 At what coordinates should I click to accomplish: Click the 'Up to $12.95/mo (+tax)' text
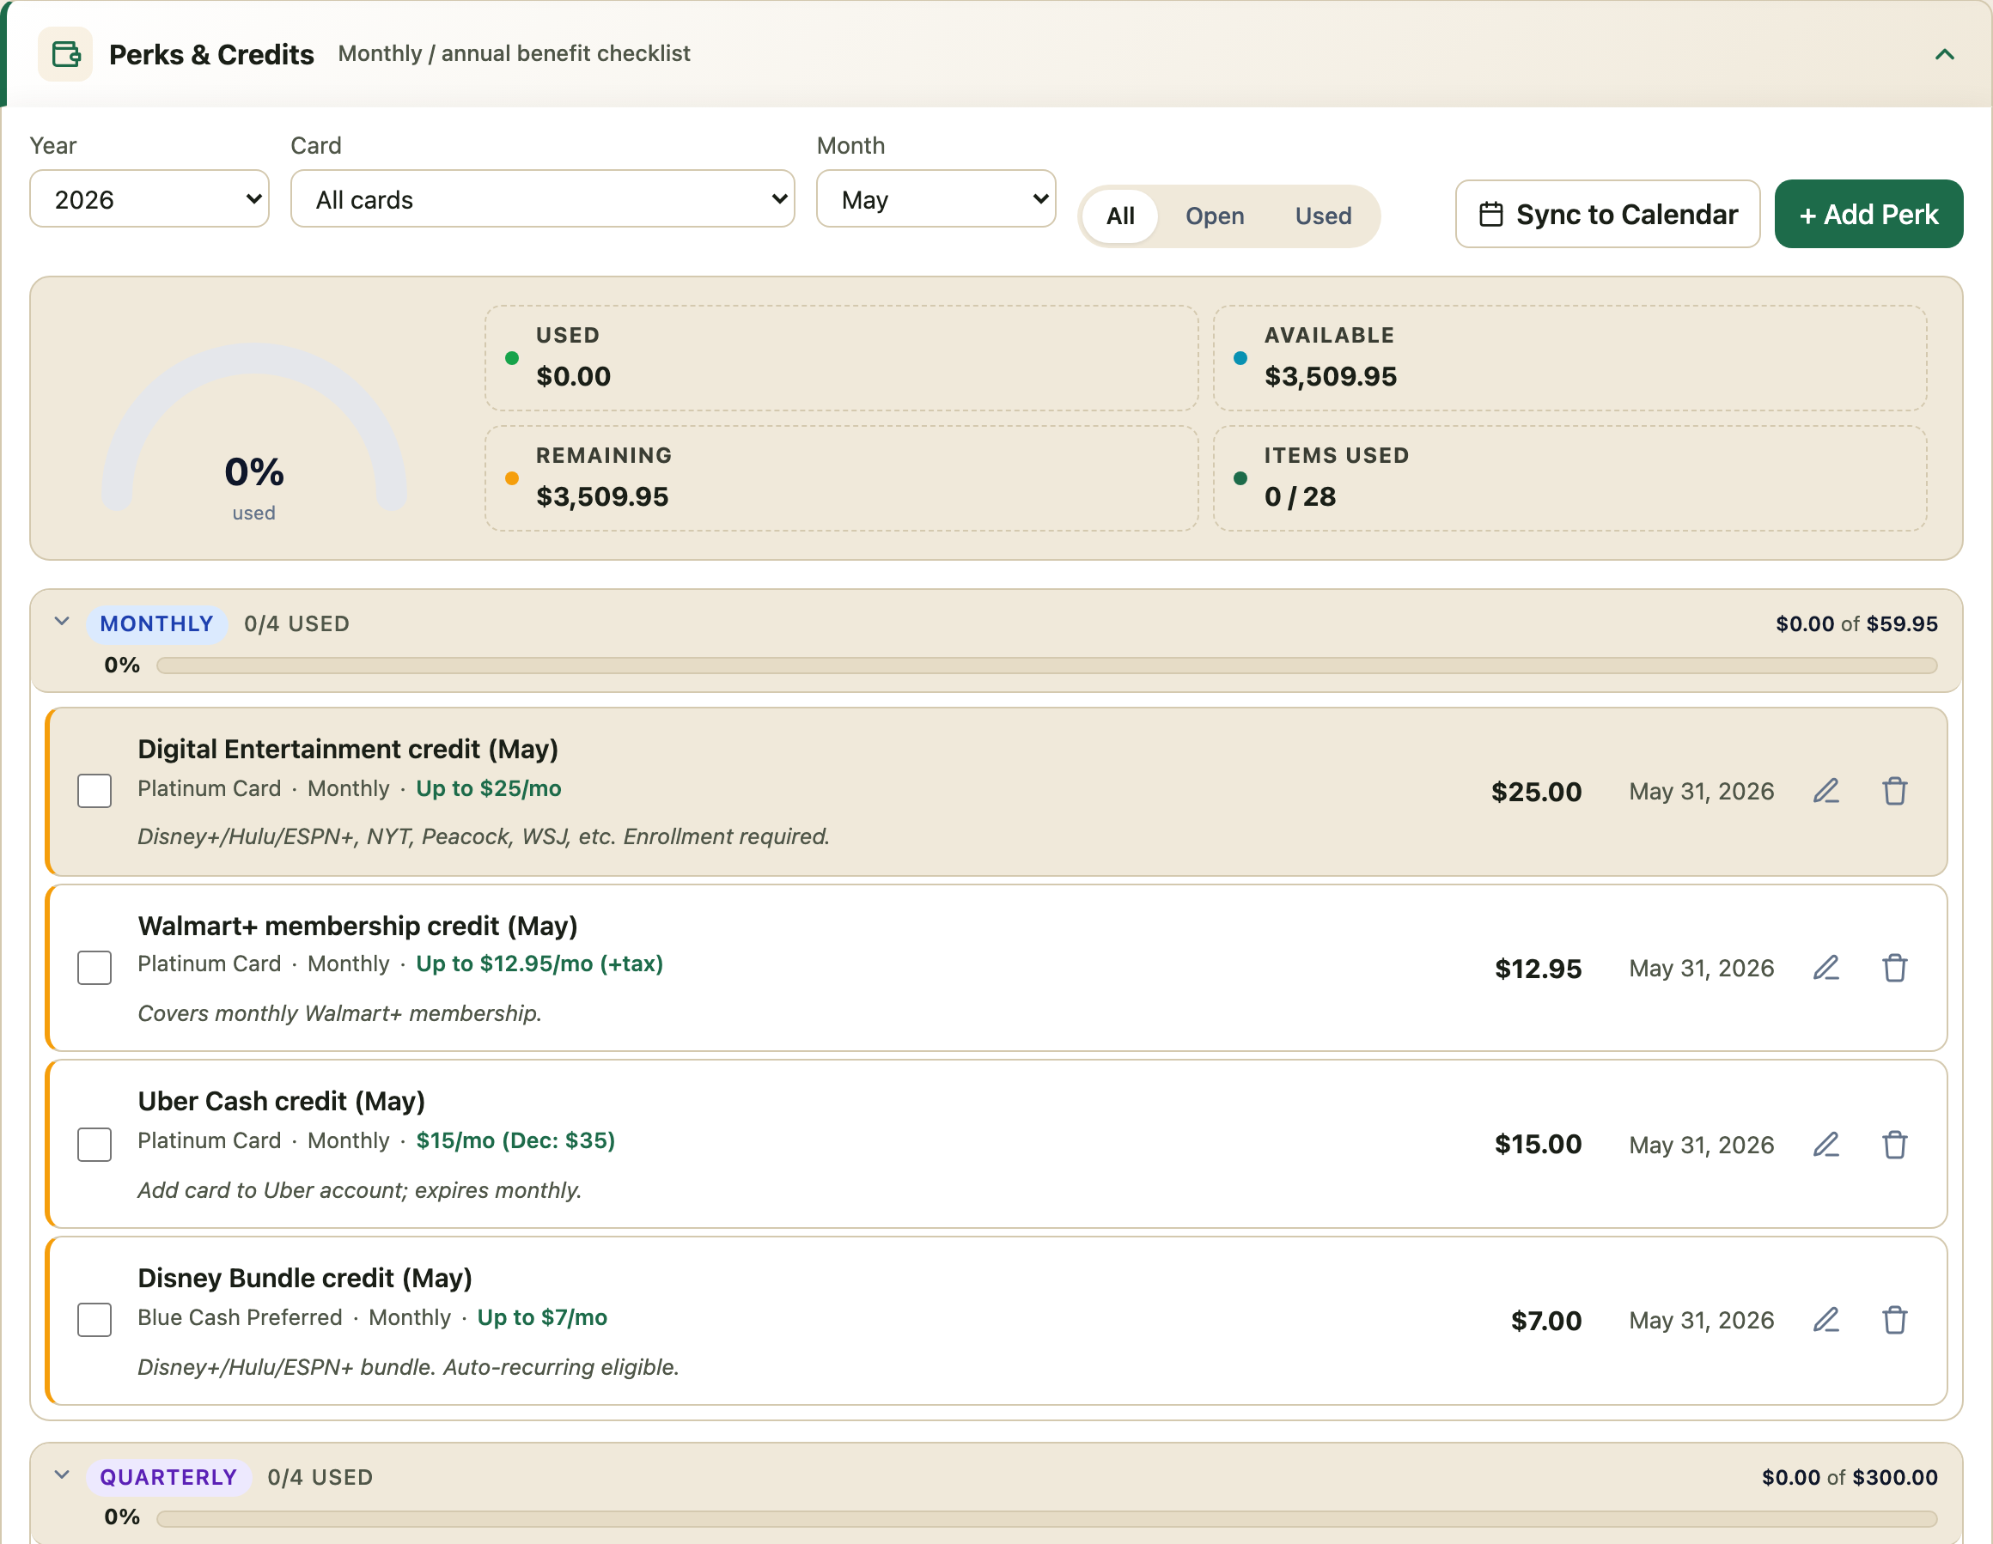click(539, 964)
